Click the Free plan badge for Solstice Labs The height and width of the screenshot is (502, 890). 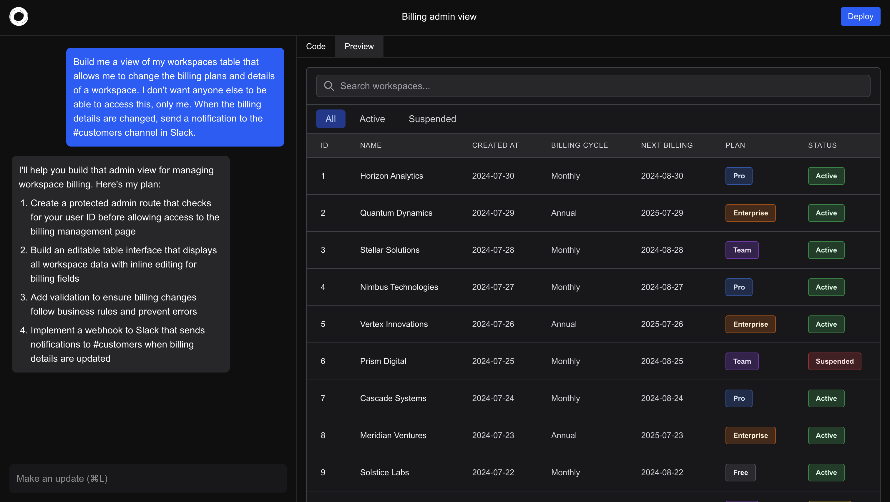pos(740,472)
